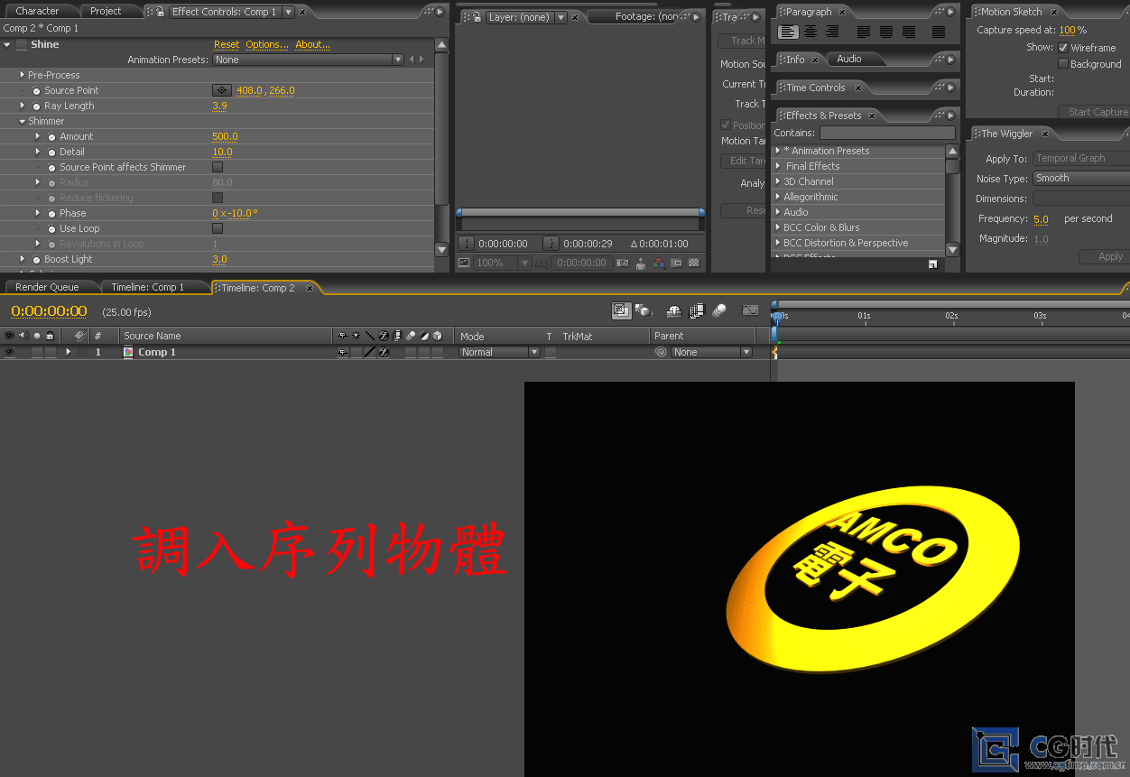Toggle the Source Point stopwatch
The height and width of the screenshot is (777, 1130).
click(36, 91)
